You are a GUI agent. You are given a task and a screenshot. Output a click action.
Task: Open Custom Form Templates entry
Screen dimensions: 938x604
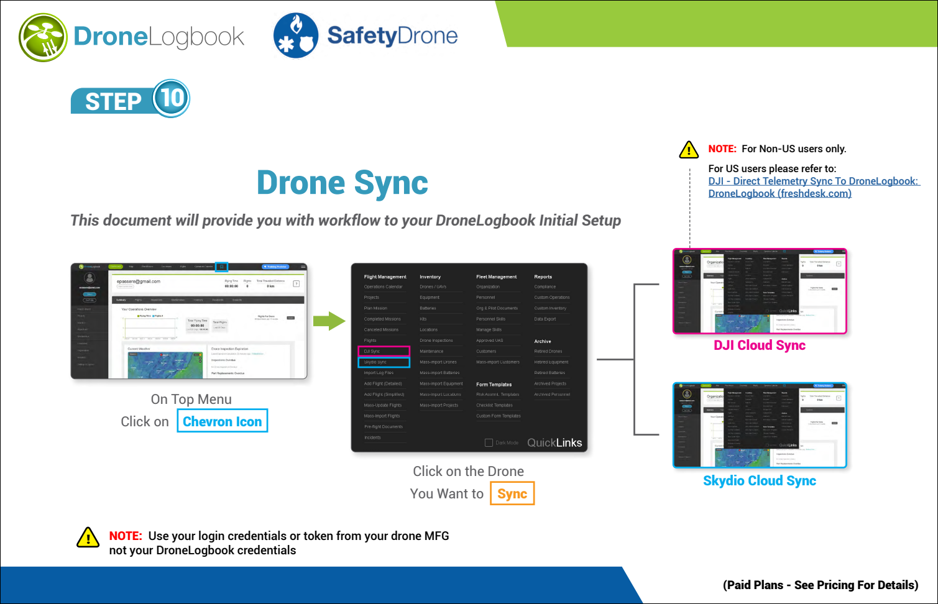click(x=499, y=416)
